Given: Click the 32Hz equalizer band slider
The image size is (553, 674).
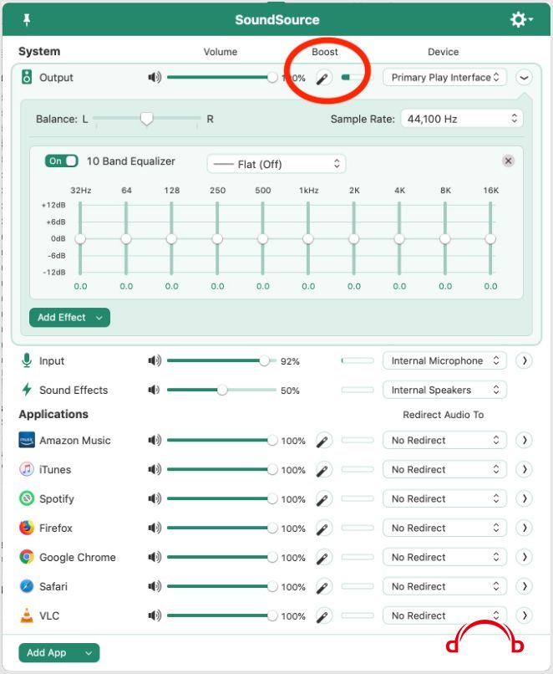Looking at the screenshot, I should click(x=80, y=238).
